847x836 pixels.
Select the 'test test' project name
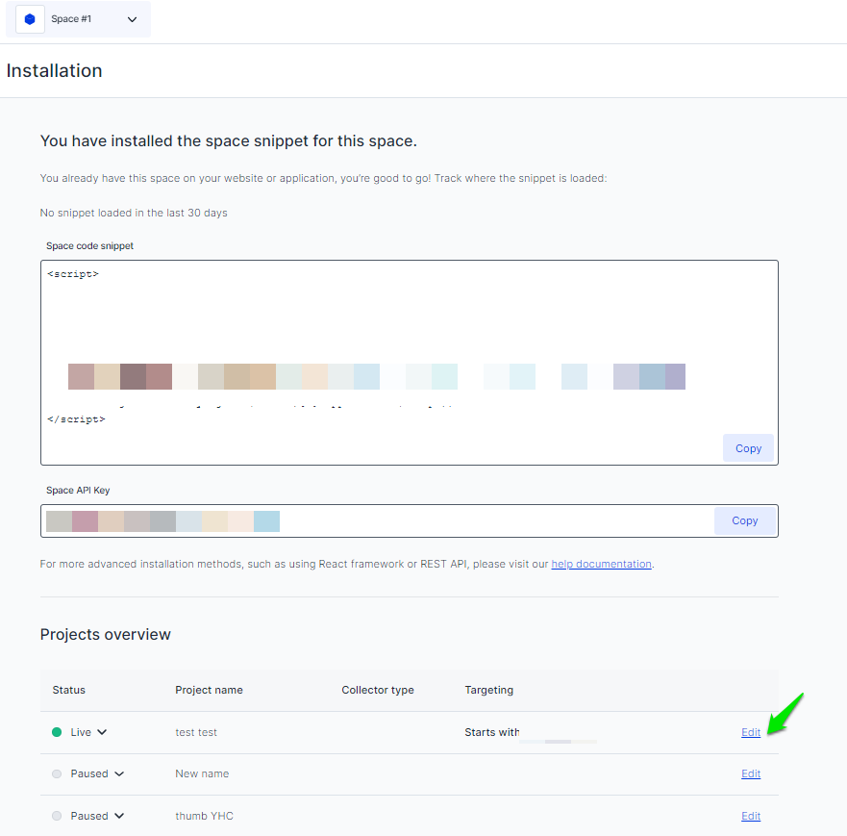196,732
